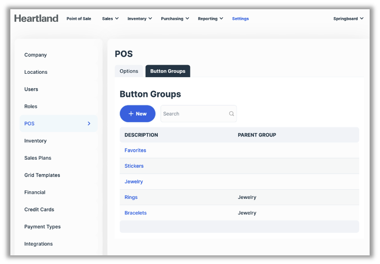Focus the Search input field
The image size is (380, 264).
point(195,114)
